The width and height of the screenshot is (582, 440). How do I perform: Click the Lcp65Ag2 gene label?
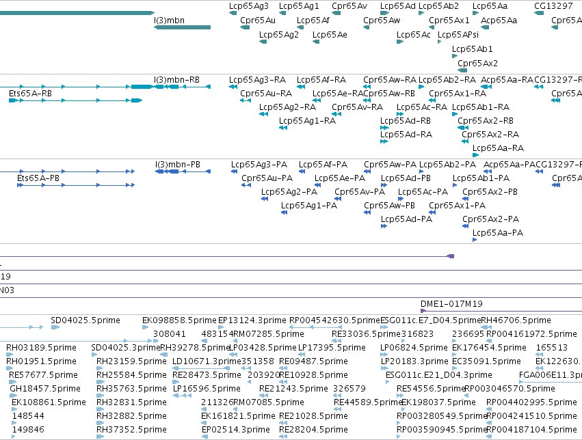click(x=279, y=34)
